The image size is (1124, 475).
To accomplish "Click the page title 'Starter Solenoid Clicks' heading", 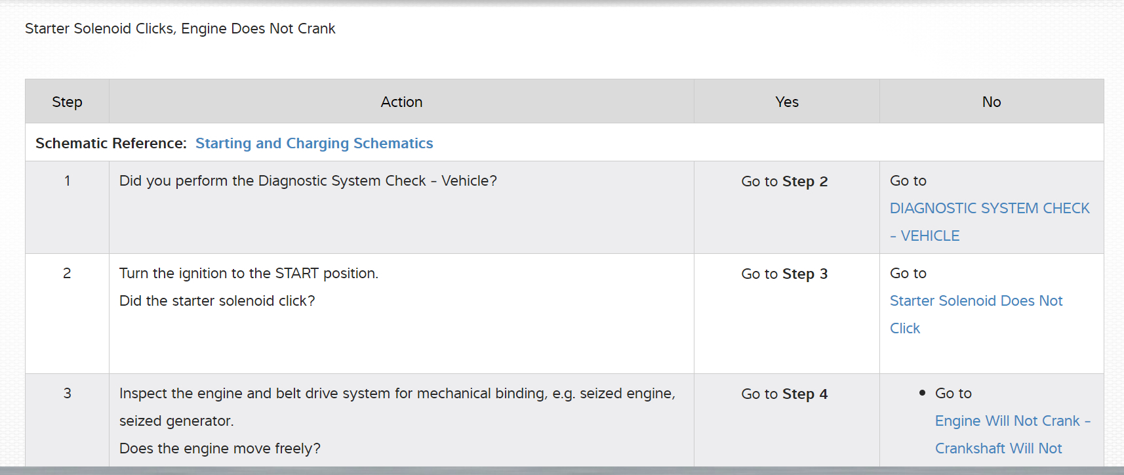I will [x=180, y=29].
